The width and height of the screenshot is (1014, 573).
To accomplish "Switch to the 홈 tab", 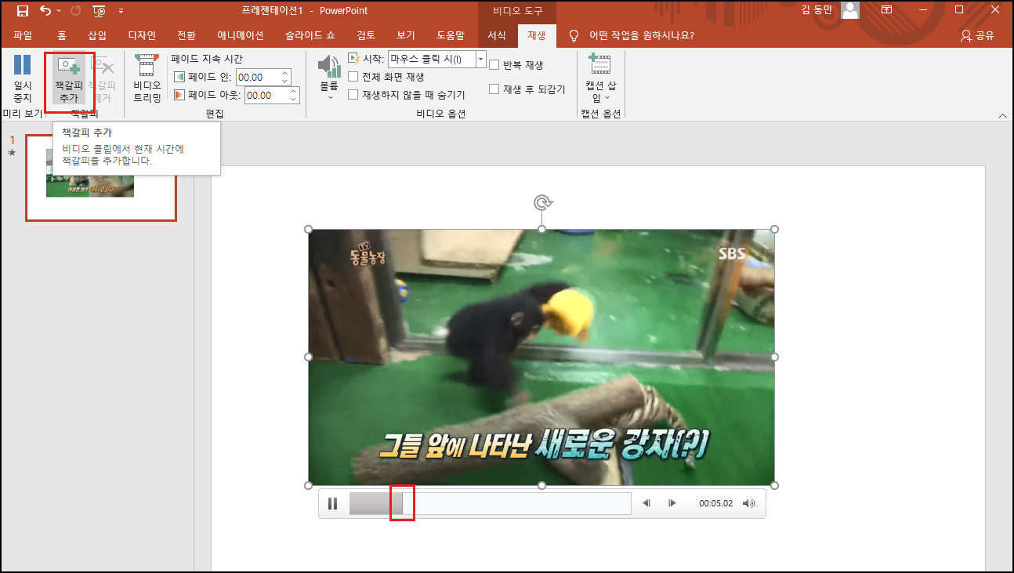I will point(62,35).
